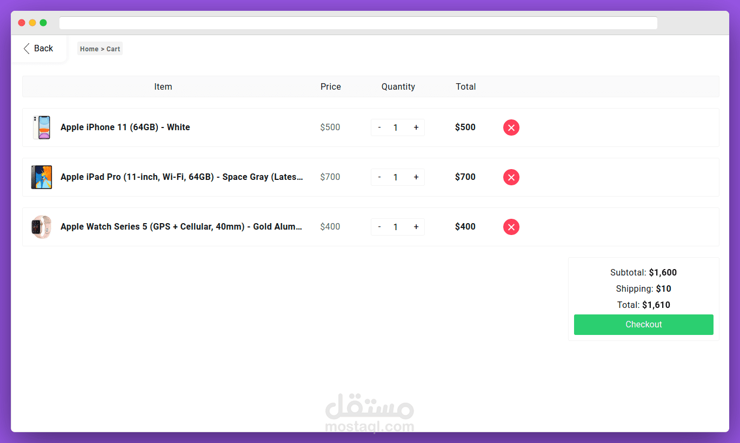This screenshot has height=443, width=740.
Task: Click the red window close dot
Action: [x=22, y=23]
